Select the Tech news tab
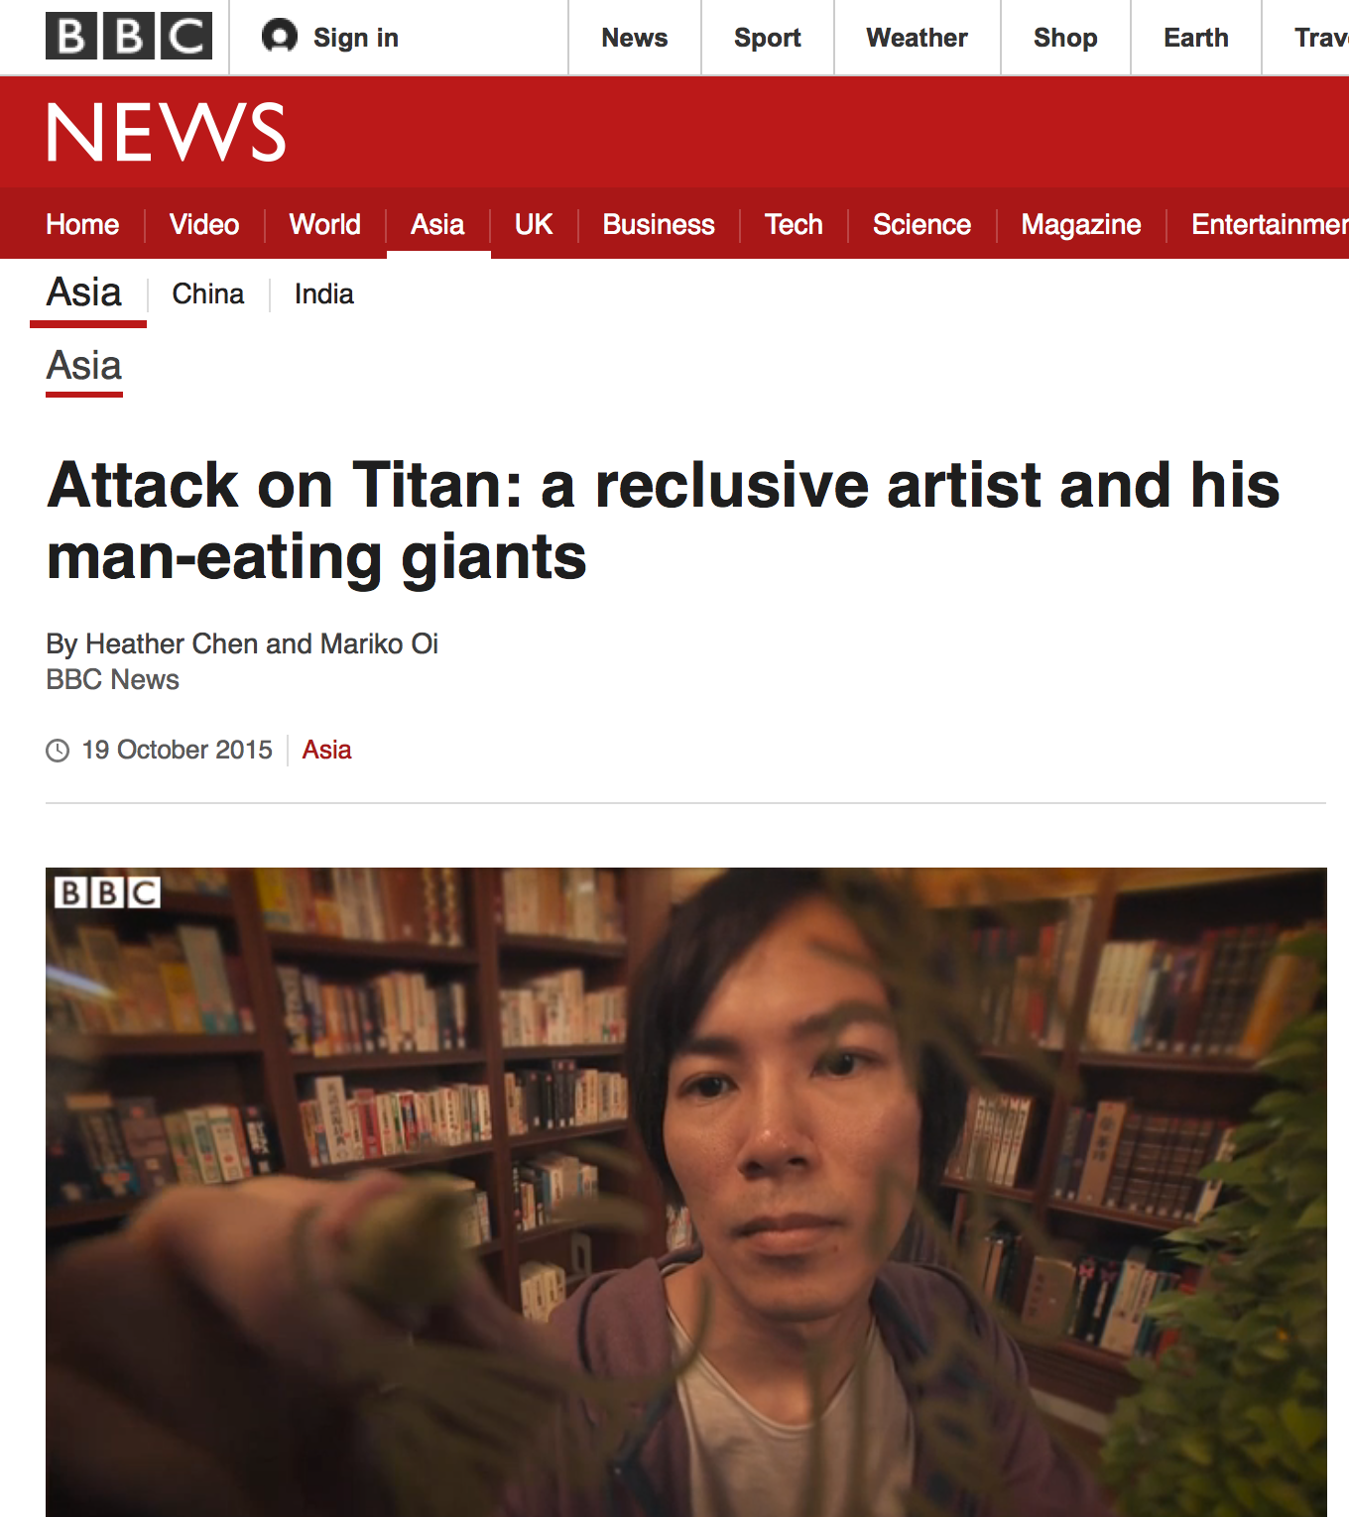 pos(794,224)
